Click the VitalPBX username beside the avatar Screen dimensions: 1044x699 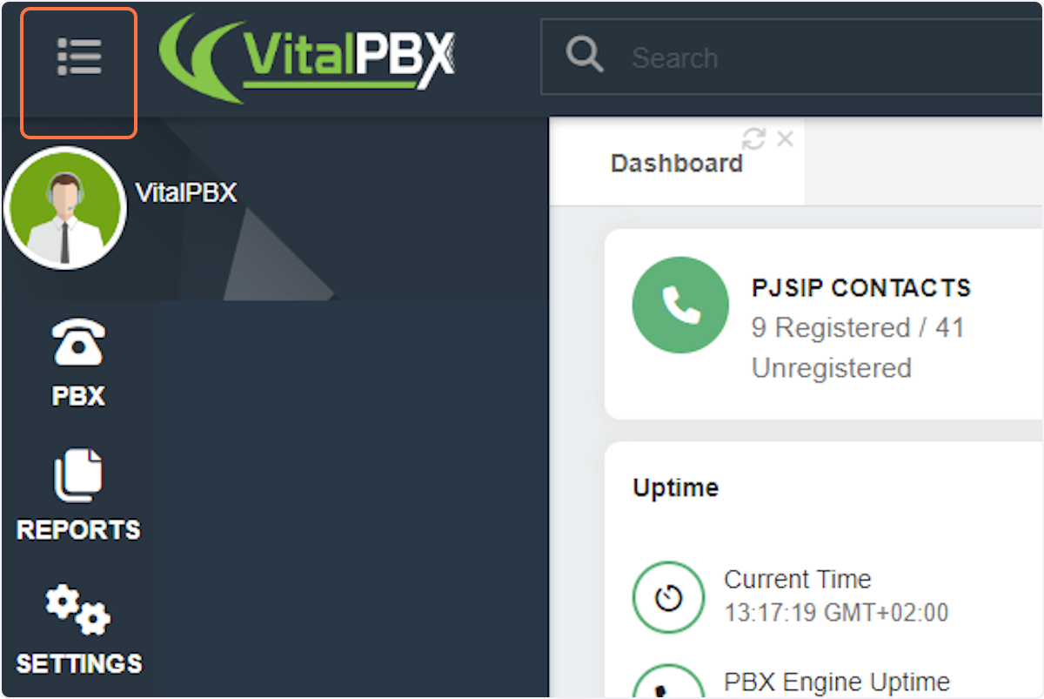tap(186, 192)
